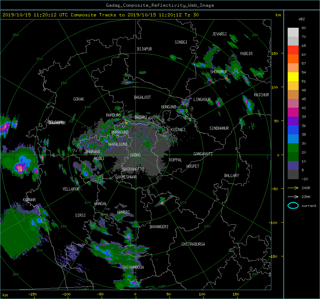Click the cyan 'current' ellipse legend symbol
Screen dimensions: 320x299
click(293, 205)
